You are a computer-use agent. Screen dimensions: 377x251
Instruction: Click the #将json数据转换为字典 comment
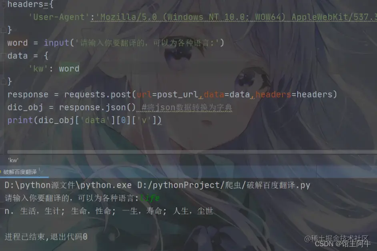click(x=187, y=108)
